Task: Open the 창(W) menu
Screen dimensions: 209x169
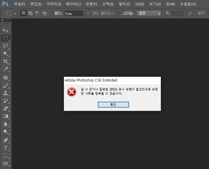Action: point(170,4)
